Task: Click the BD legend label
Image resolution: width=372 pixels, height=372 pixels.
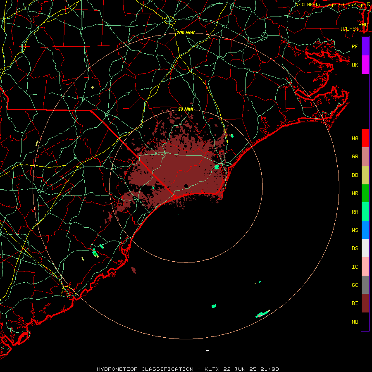Action: [355, 175]
